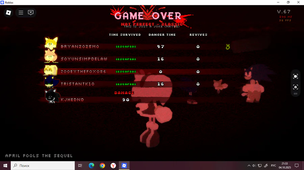Screen dimensions: 304x170
Task: Open the hamburger menu in Roblox top bar
Action: (x=21, y=12)
